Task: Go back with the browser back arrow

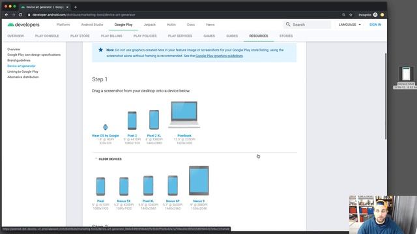Action: 7,15
